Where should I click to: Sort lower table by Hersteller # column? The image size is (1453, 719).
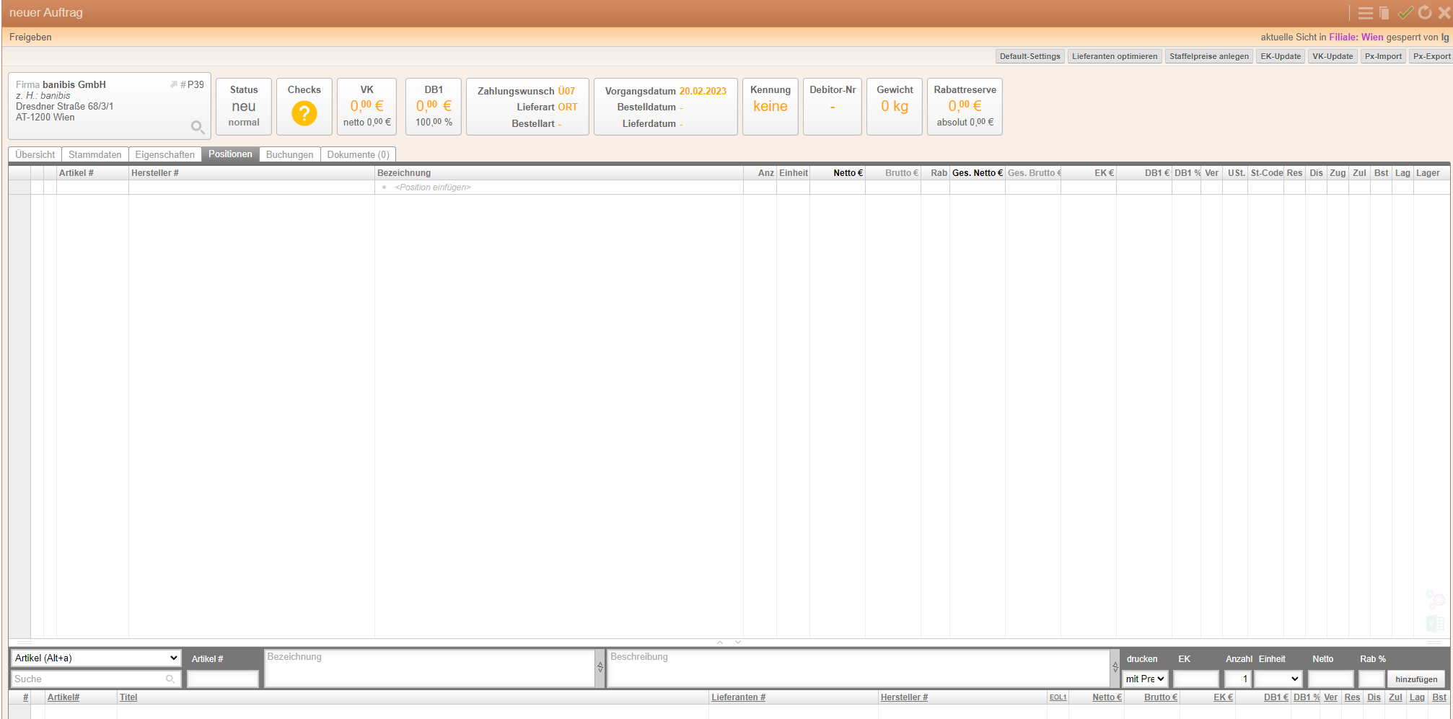click(904, 697)
